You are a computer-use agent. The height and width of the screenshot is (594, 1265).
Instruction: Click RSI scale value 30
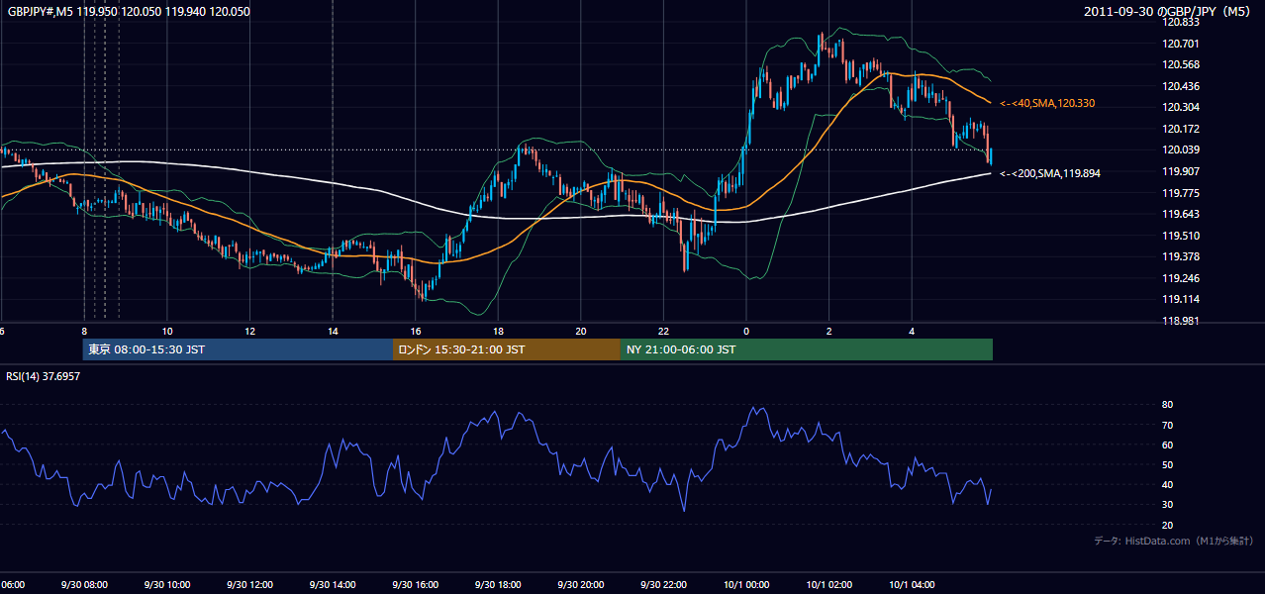tap(1167, 504)
